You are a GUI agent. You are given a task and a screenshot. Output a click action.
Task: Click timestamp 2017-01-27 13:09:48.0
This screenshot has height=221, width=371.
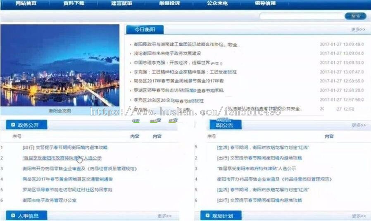342,45
